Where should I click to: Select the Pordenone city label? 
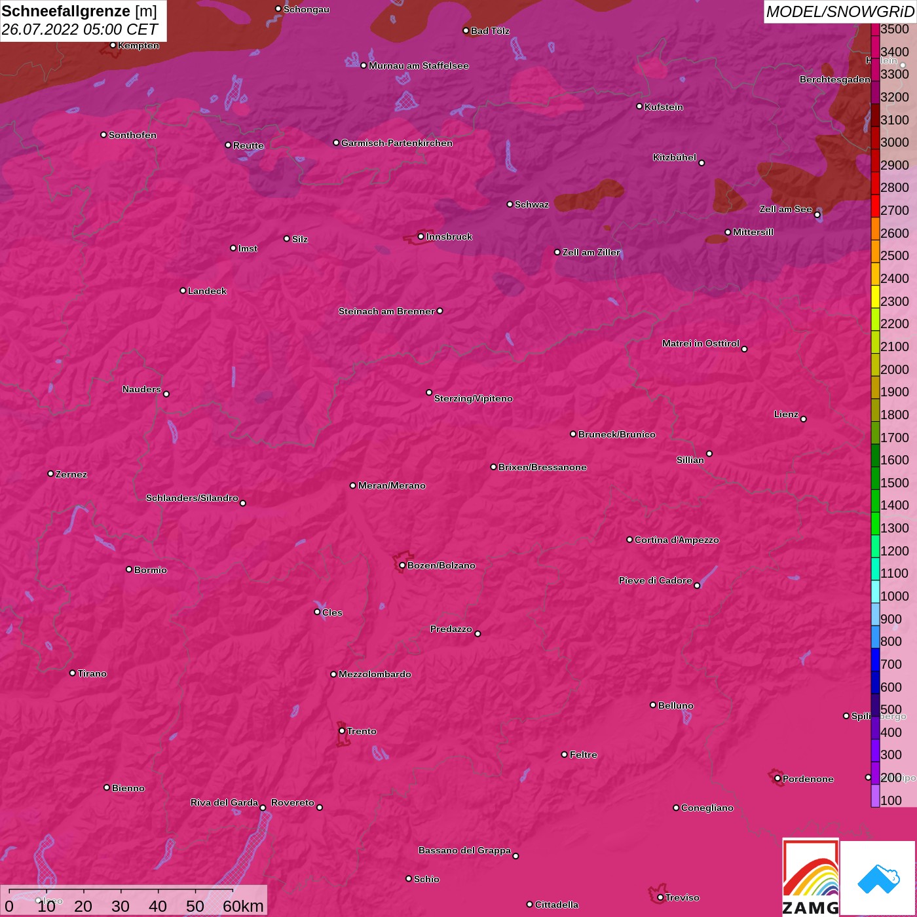point(808,779)
